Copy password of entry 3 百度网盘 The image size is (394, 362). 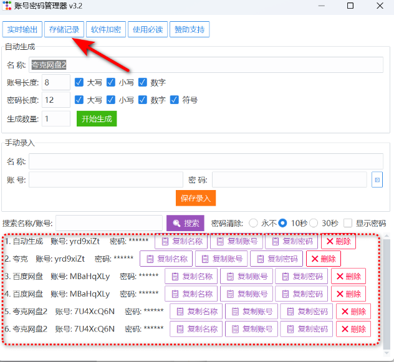(x=302, y=277)
